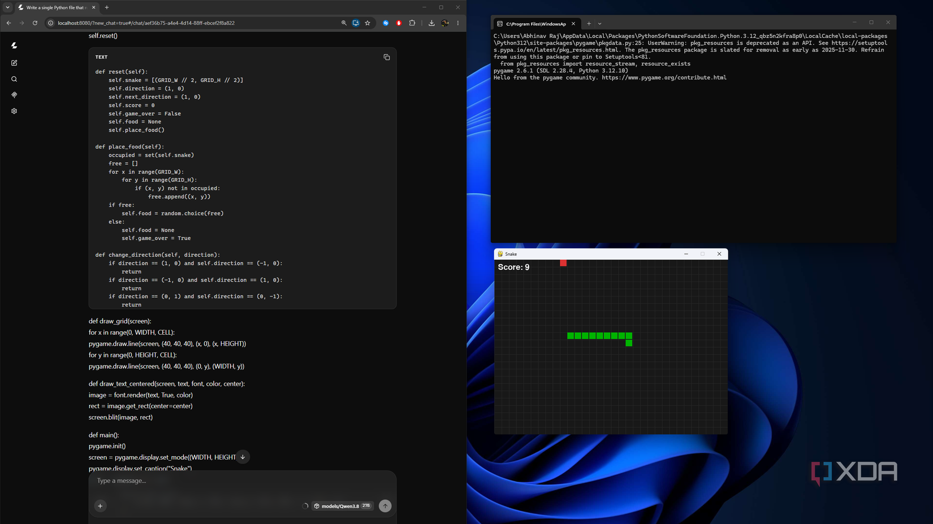Open the browser three-dot menu
This screenshot has width=933, height=524.
(458, 23)
